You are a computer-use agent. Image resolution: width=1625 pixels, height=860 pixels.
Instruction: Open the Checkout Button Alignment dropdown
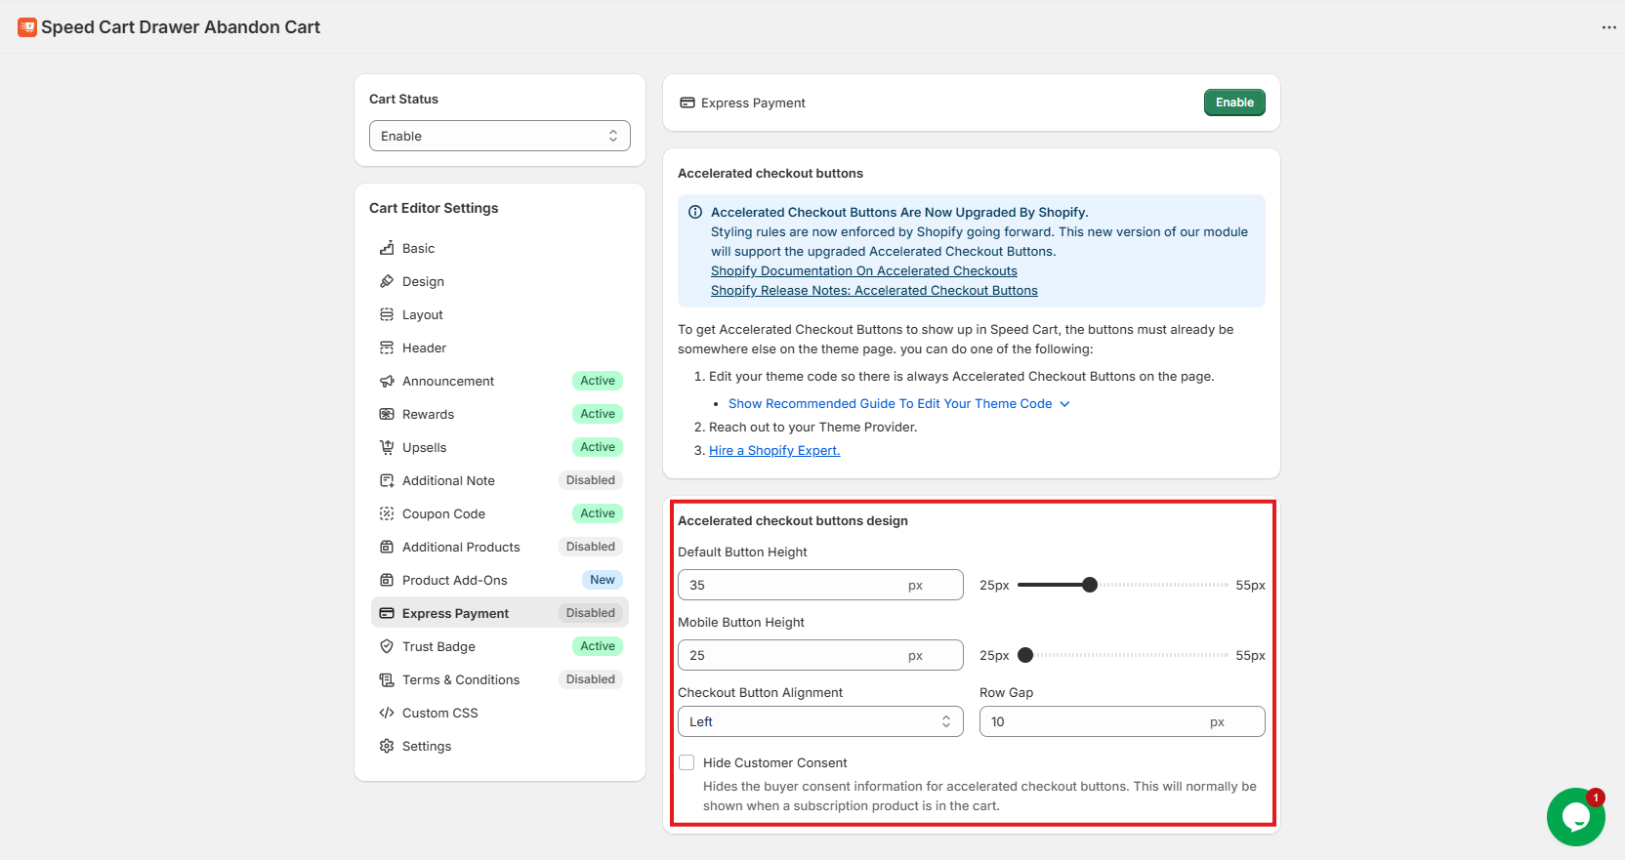[819, 721]
